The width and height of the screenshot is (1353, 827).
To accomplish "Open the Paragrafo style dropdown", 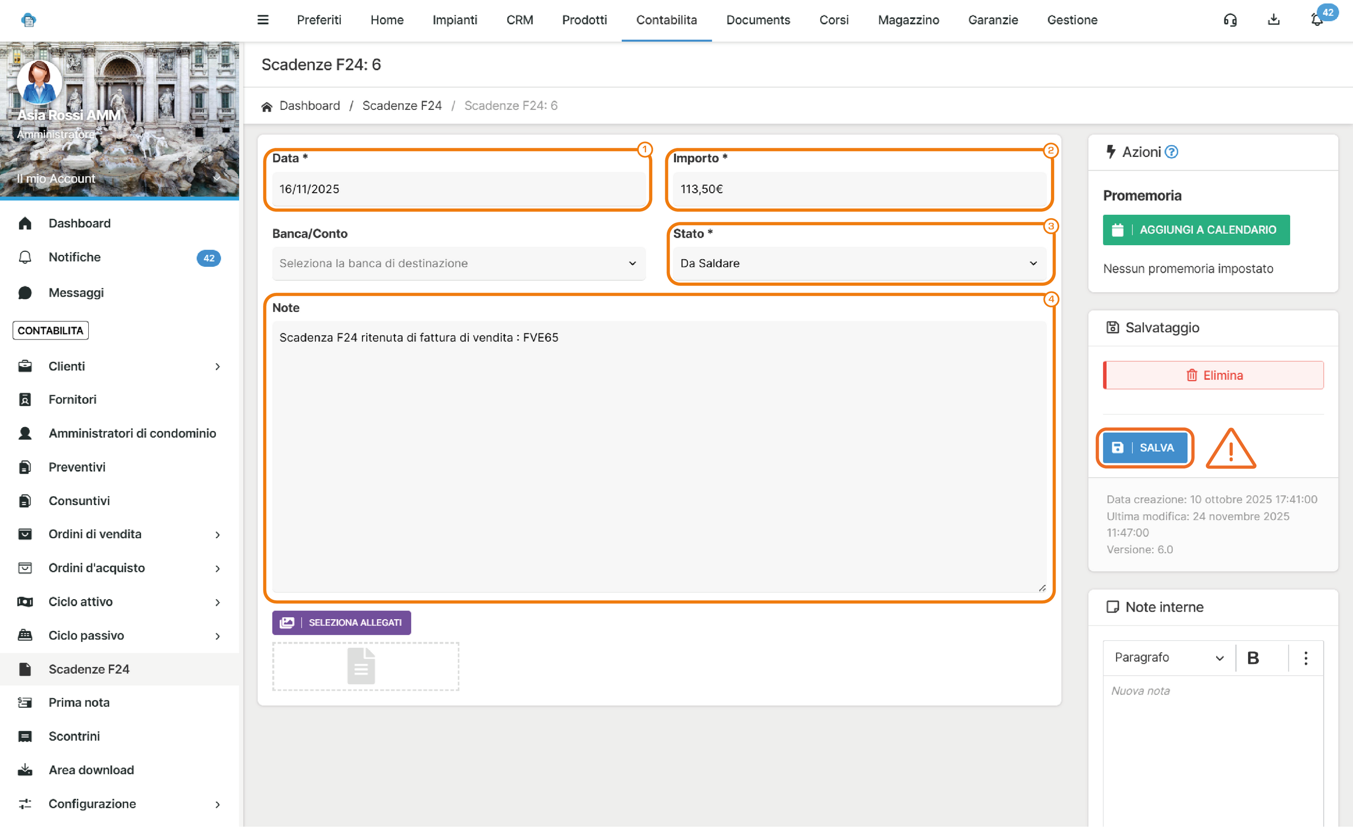I will tap(1168, 658).
